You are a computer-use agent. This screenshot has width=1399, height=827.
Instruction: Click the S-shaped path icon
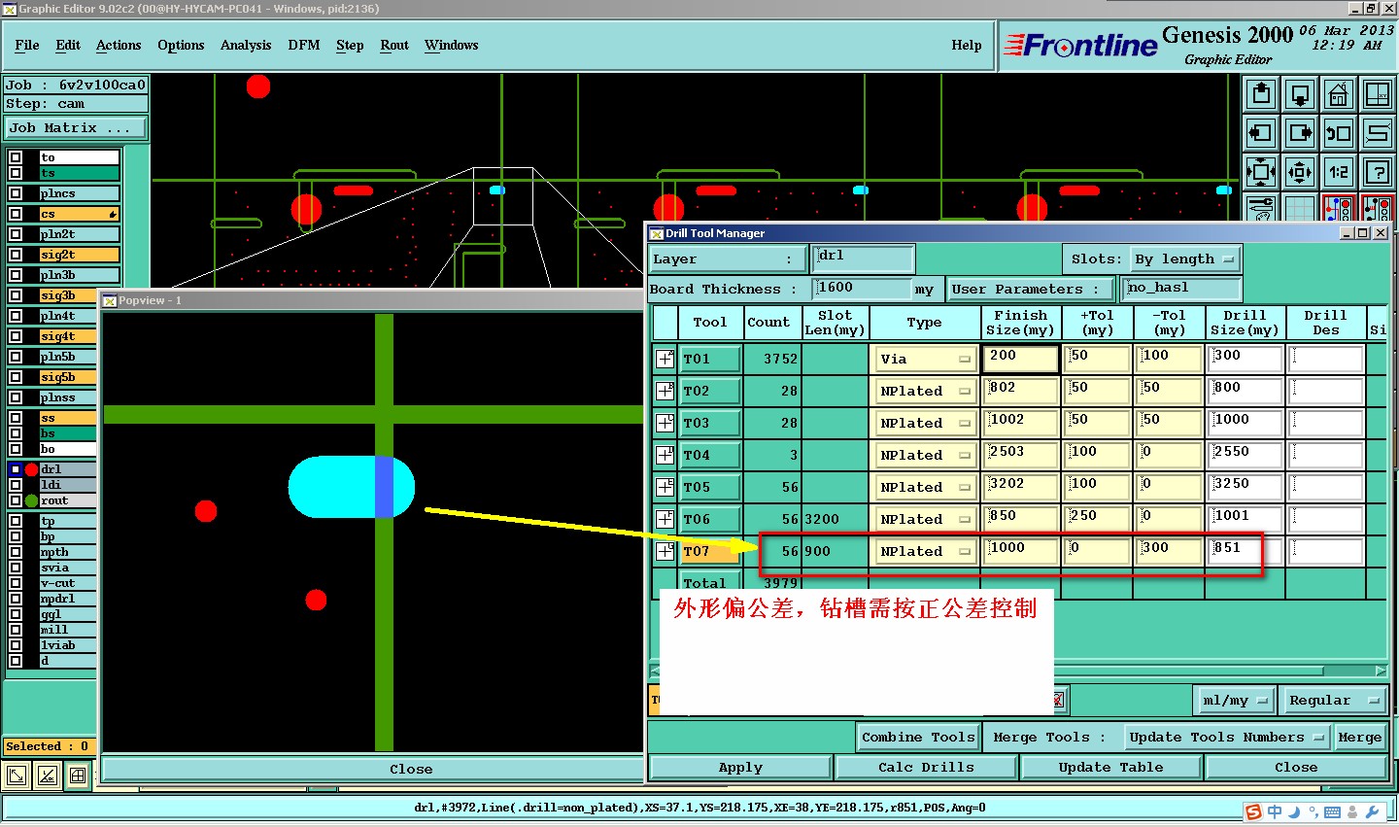[x=1378, y=133]
